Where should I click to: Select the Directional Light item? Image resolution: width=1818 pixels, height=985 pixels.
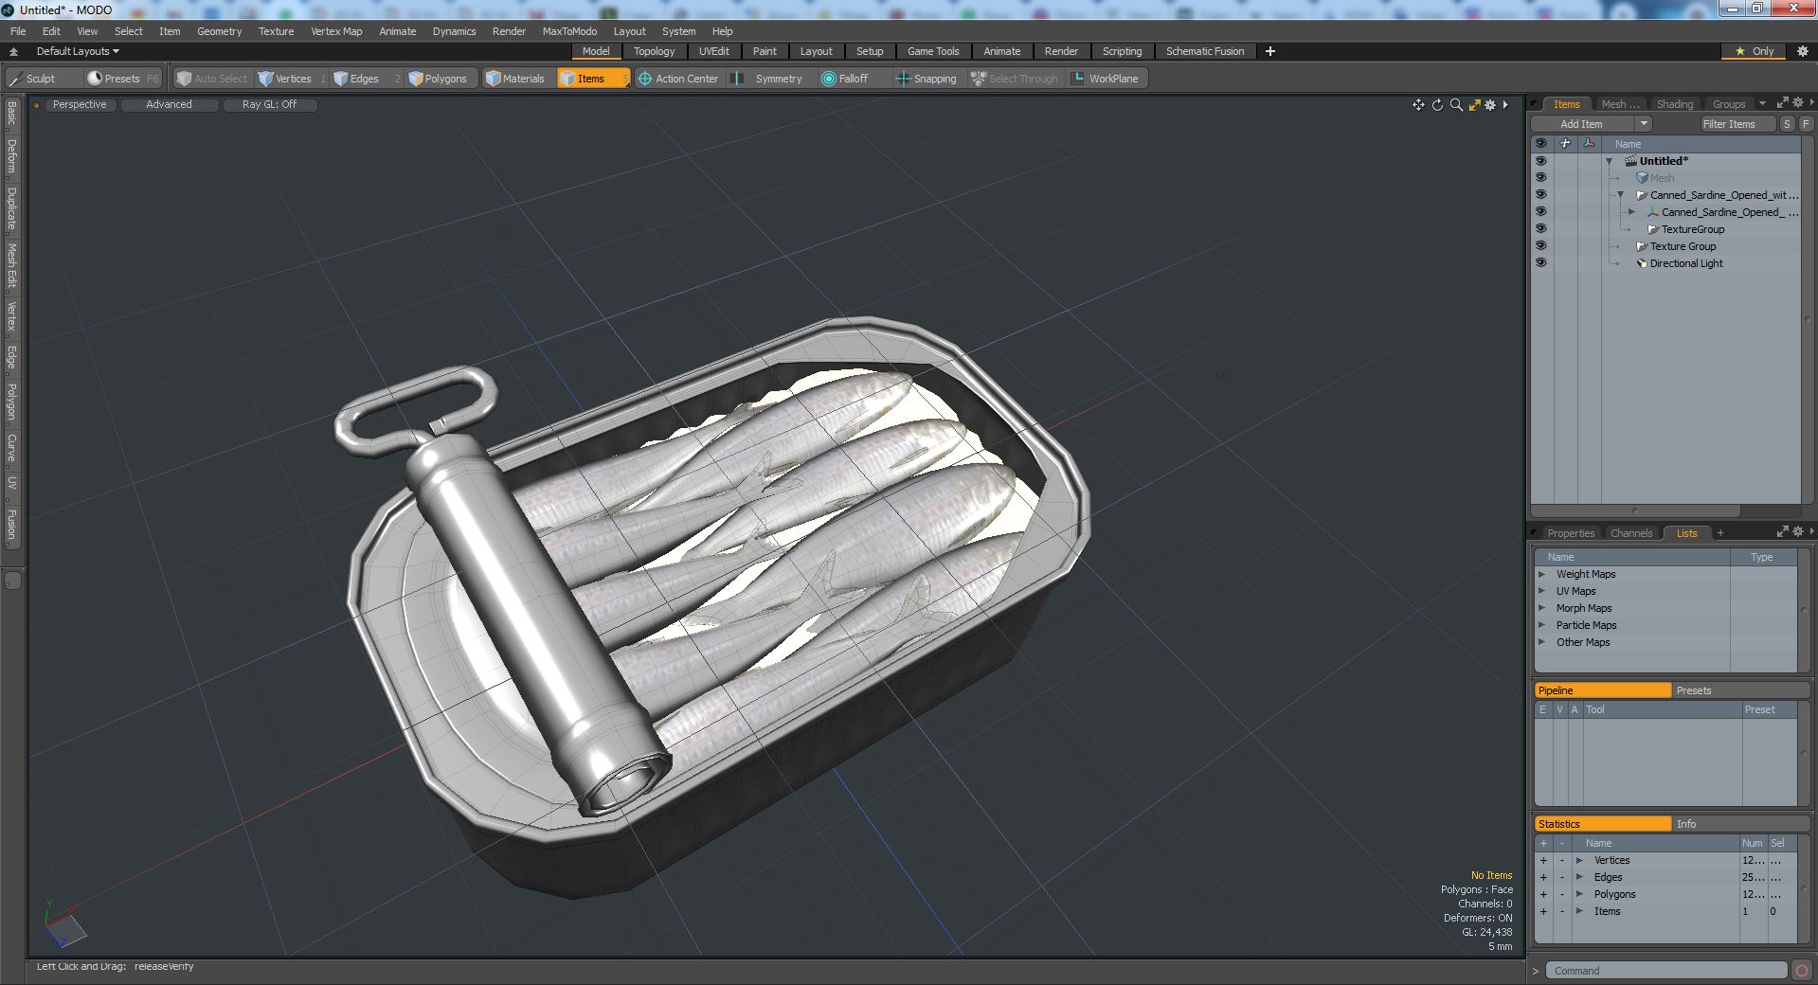[x=1686, y=263]
